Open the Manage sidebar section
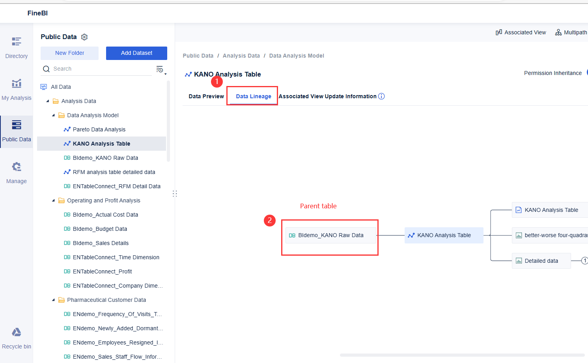The image size is (588, 363). click(x=17, y=172)
